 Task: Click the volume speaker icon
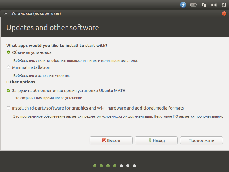point(213,5)
